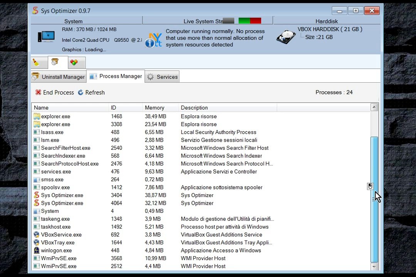The image size is (416, 277).
Task: Click the VBoxTray.exe cube icon
Action: pos(37,242)
